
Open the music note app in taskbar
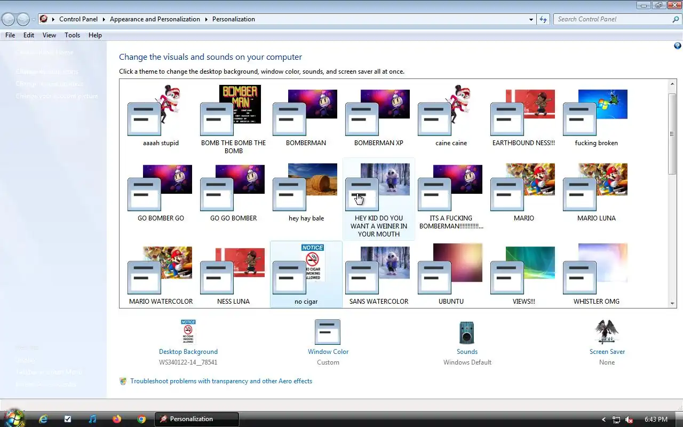[92, 419]
